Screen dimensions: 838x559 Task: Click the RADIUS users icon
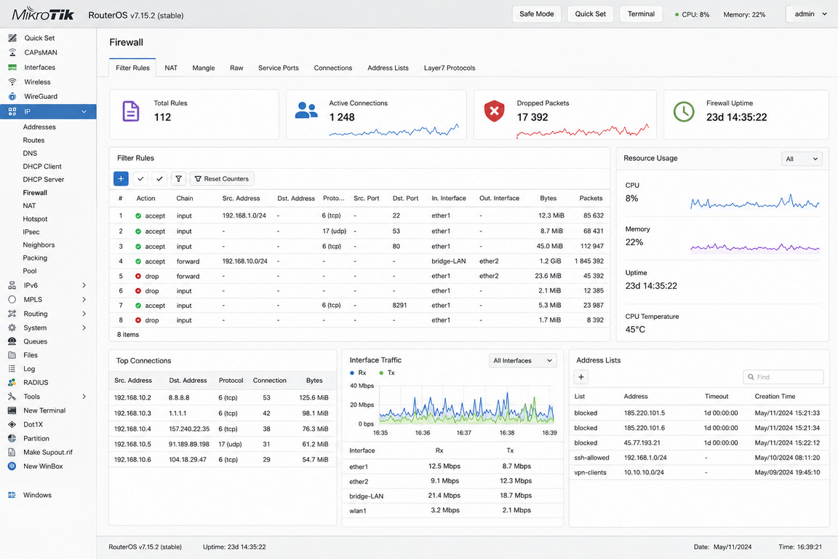12,382
